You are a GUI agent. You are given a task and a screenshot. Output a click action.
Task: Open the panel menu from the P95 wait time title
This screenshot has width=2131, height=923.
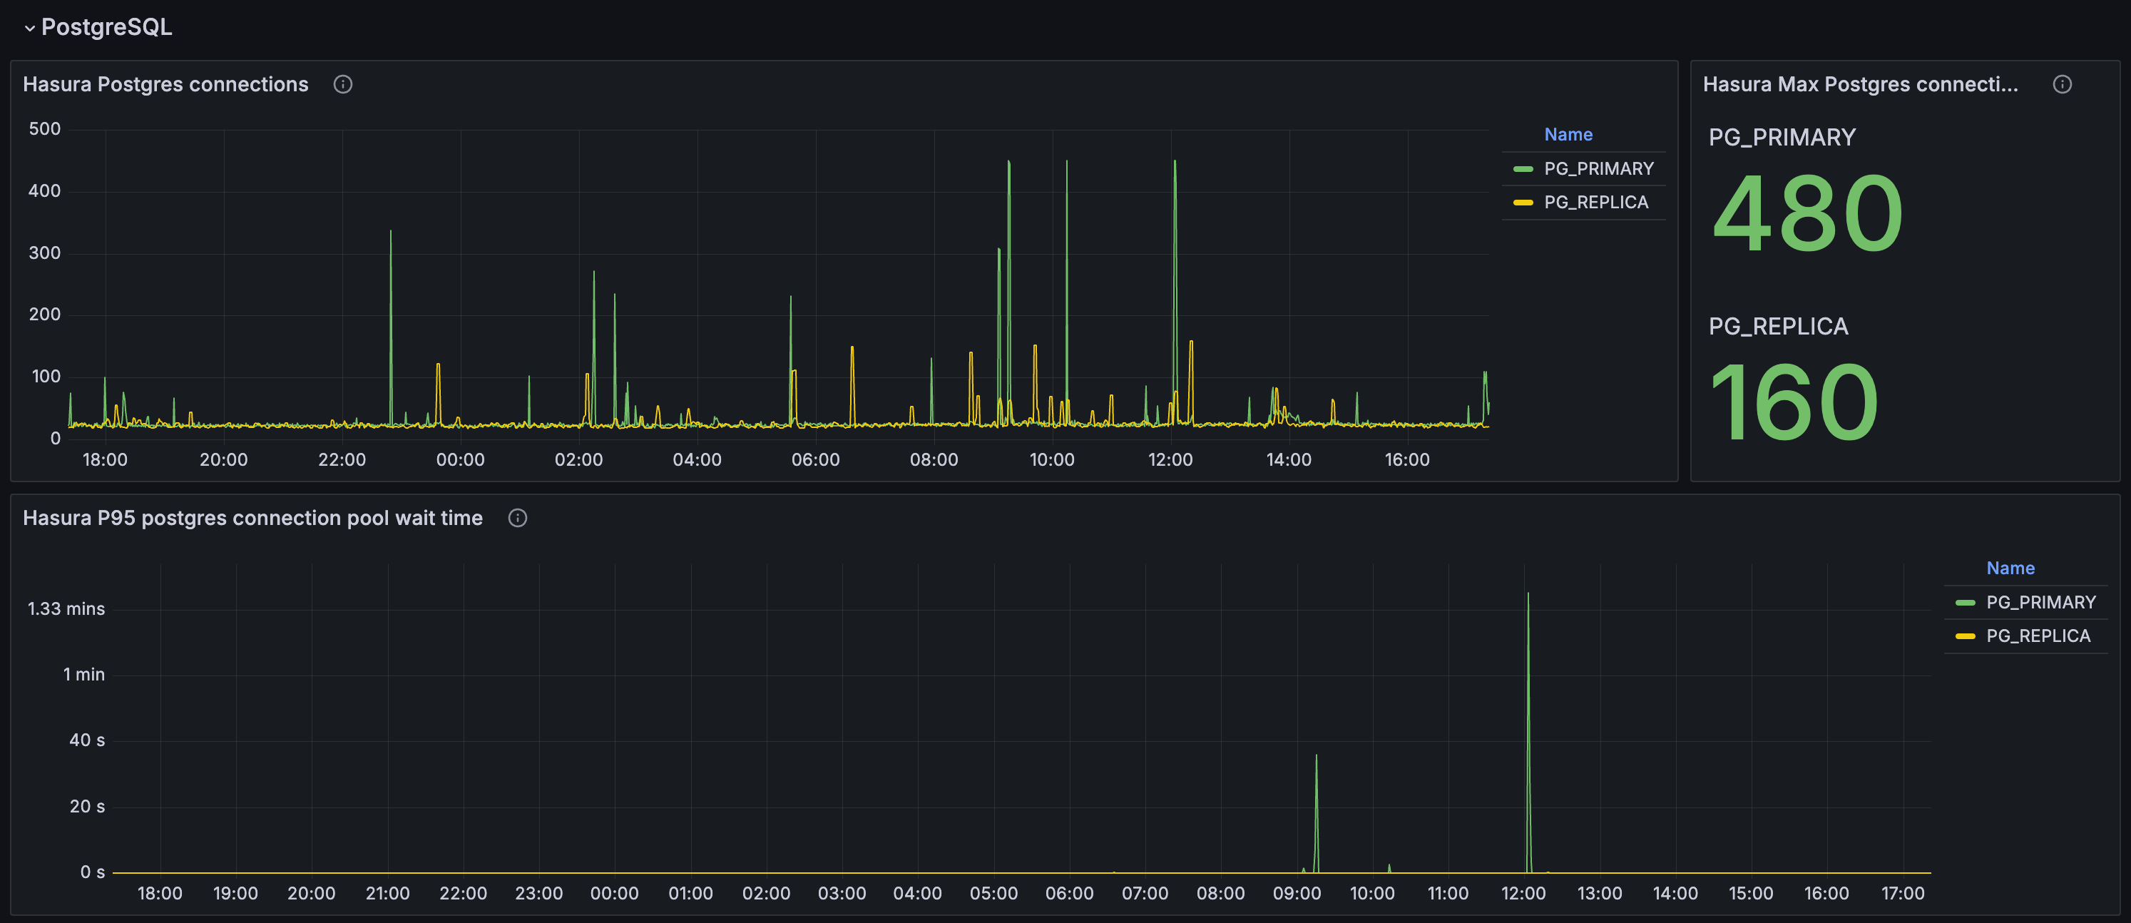[253, 519]
